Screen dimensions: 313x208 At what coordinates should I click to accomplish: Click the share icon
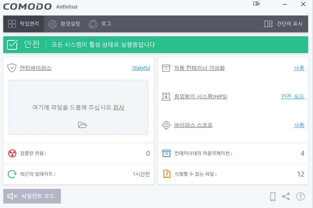click(286, 197)
